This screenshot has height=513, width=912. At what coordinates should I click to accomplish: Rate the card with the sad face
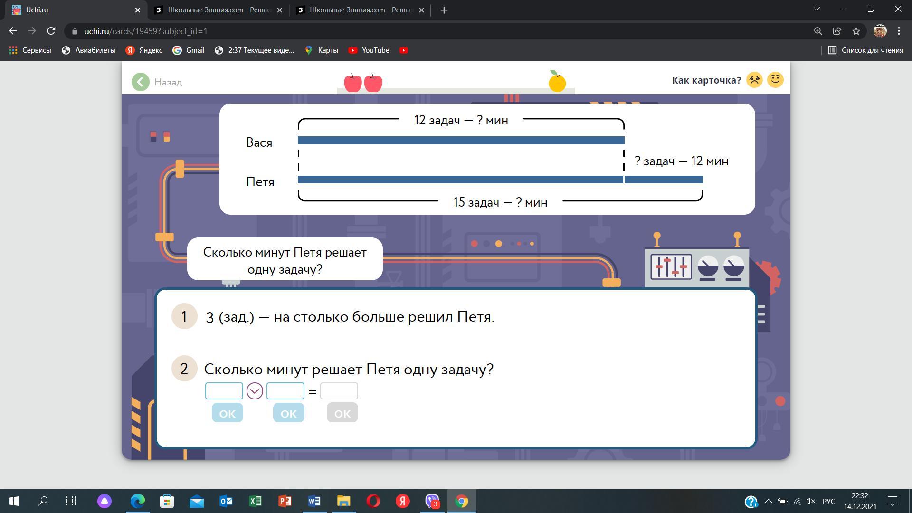(x=754, y=80)
